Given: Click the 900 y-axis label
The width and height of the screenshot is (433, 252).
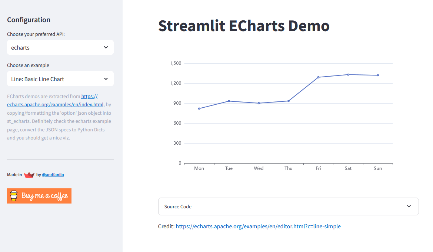Looking at the screenshot, I should [x=177, y=103].
